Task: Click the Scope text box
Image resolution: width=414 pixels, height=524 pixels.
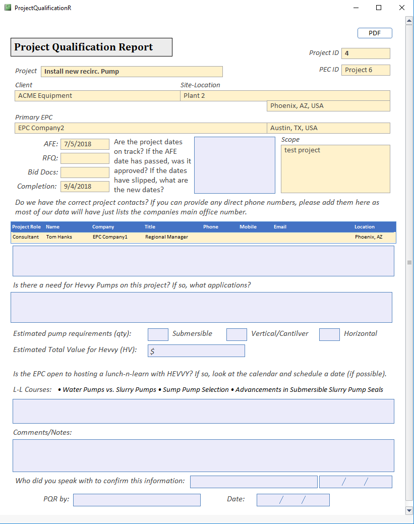Action: 335,169
